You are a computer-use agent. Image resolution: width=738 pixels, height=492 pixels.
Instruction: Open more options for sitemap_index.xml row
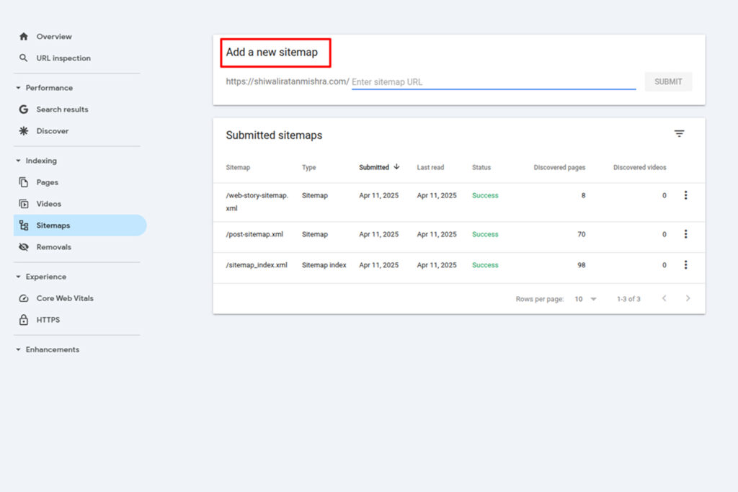686,265
